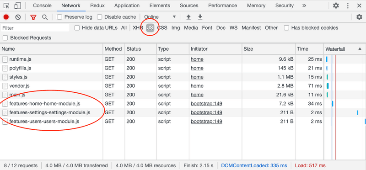366x170 pixels.
Task: Activate the inspect element cursor icon
Action: 6,5
